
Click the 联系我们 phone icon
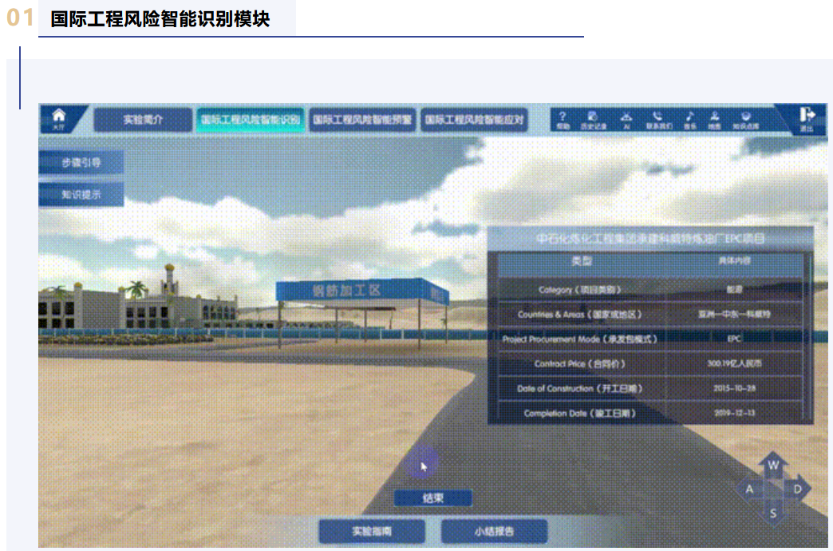click(658, 119)
